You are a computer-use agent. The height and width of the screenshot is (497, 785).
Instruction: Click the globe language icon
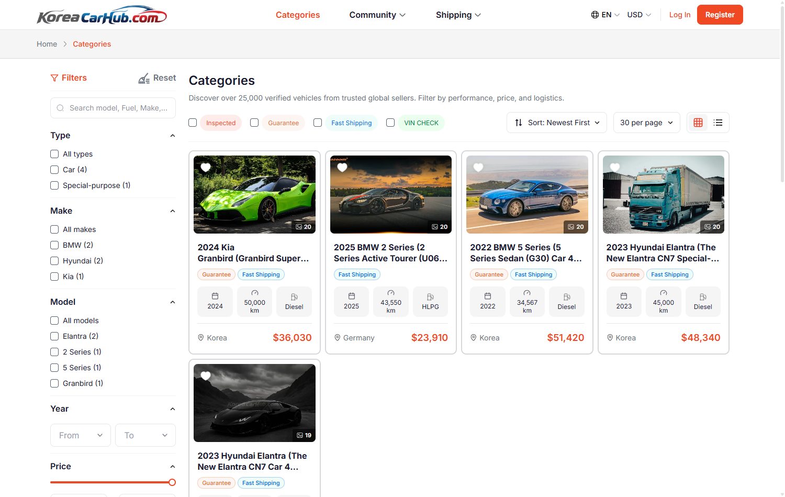tap(595, 15)
